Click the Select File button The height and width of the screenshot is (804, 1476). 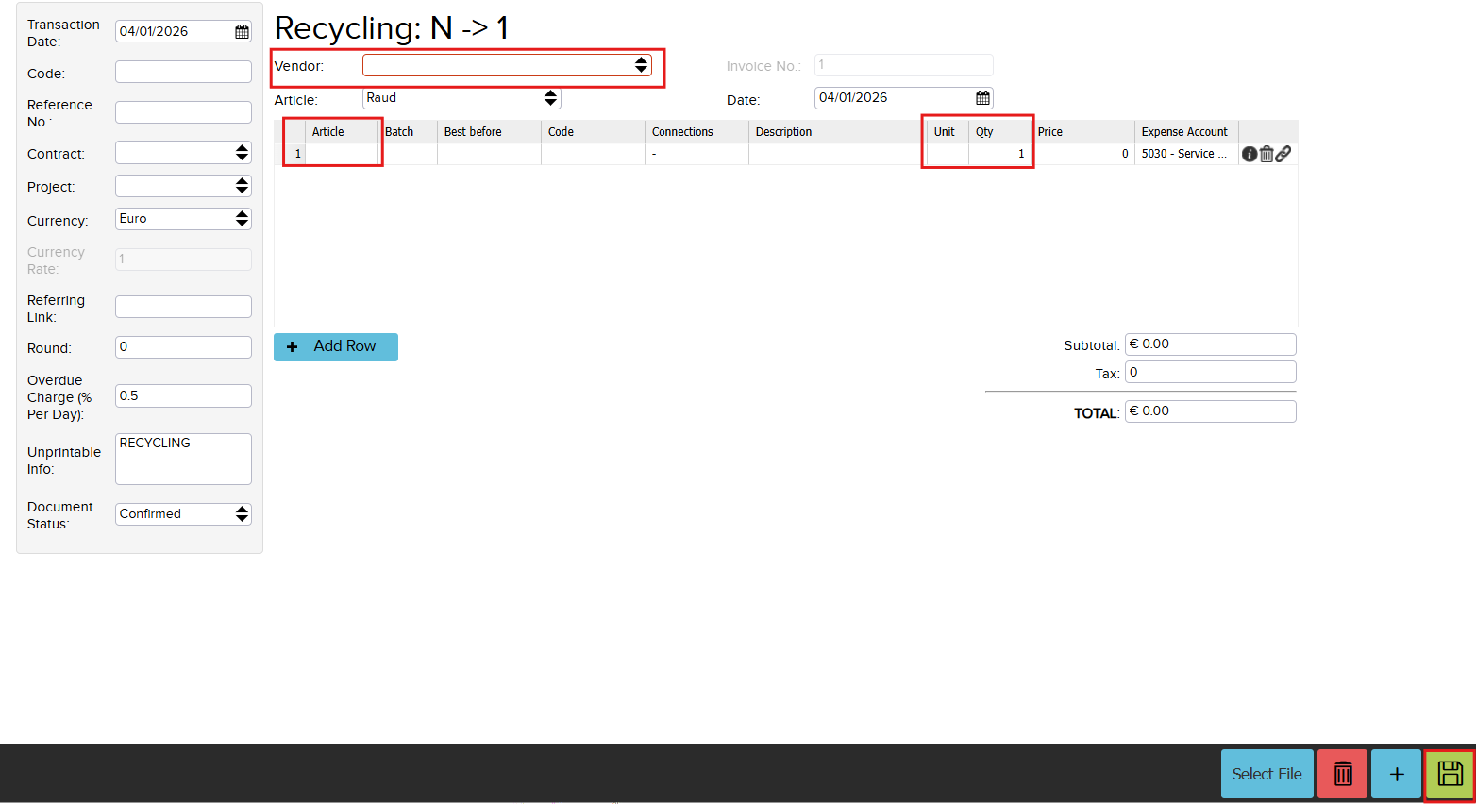[x=1266, y=775]
